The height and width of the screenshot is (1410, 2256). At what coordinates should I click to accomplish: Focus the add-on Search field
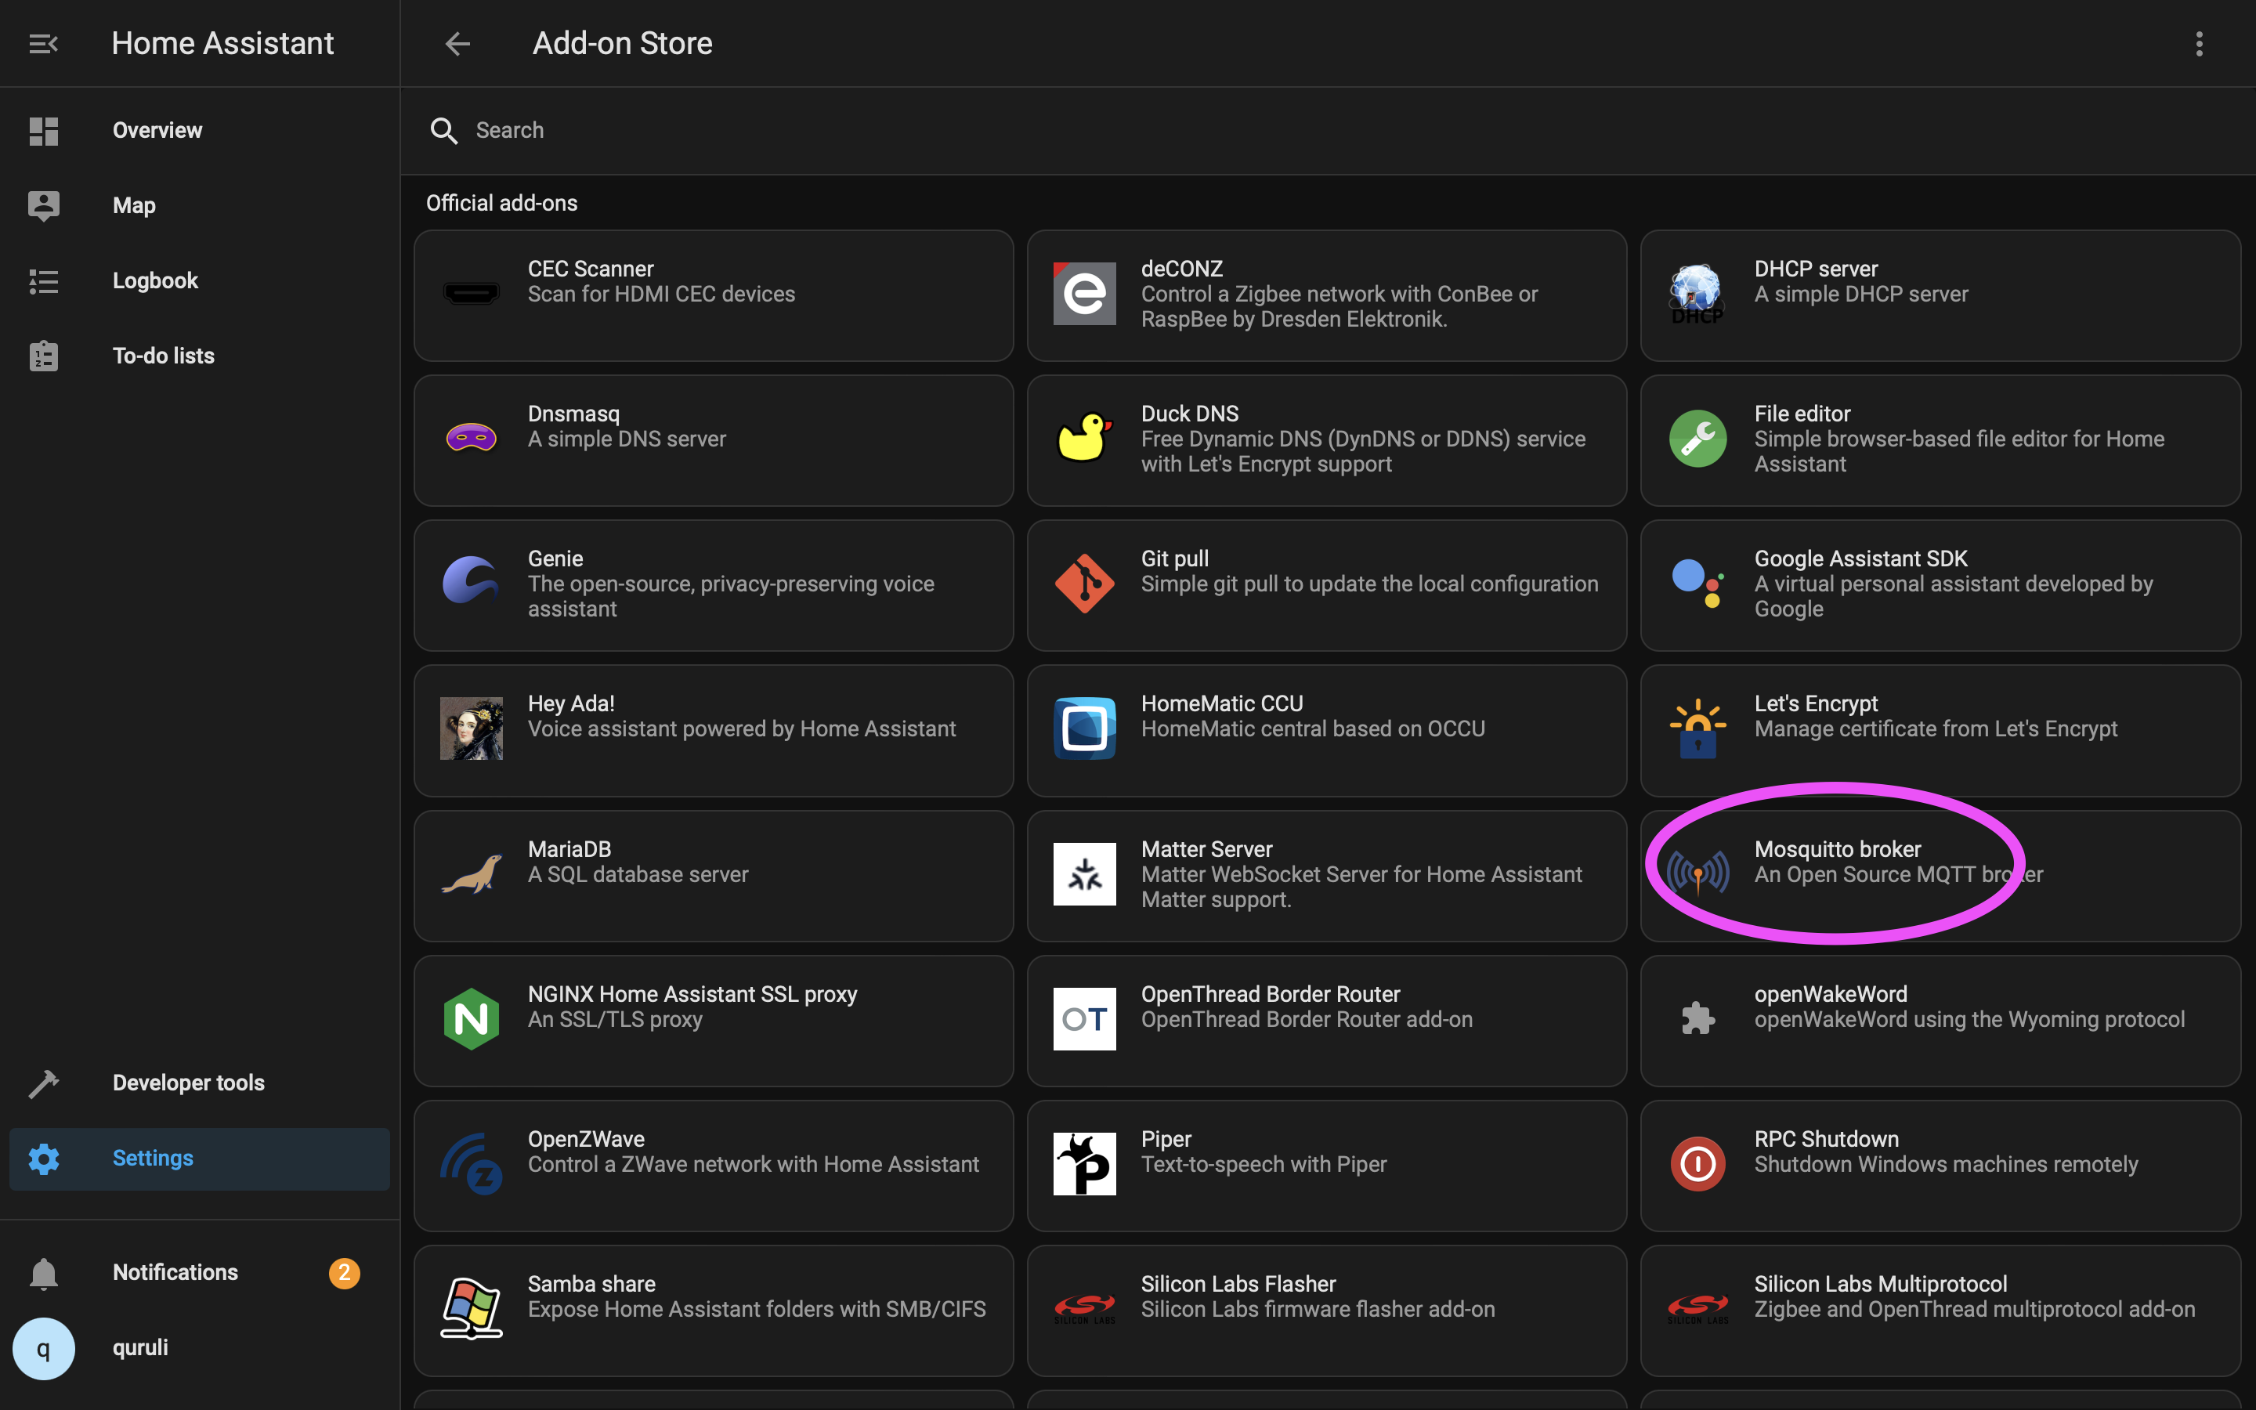pos(1328,131)
